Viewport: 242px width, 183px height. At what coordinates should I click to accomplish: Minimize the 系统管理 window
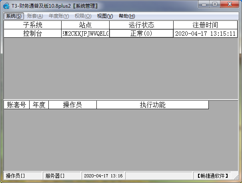tap(204, 4)
